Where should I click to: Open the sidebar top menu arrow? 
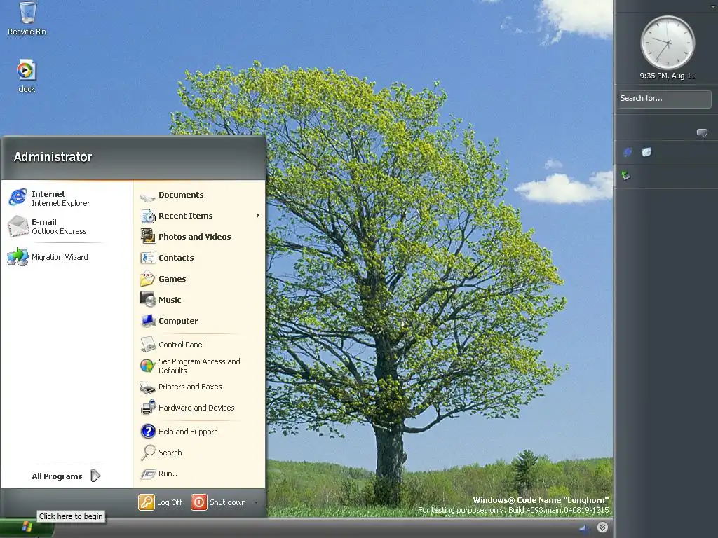pyautogui.click(x=713, y=6)
